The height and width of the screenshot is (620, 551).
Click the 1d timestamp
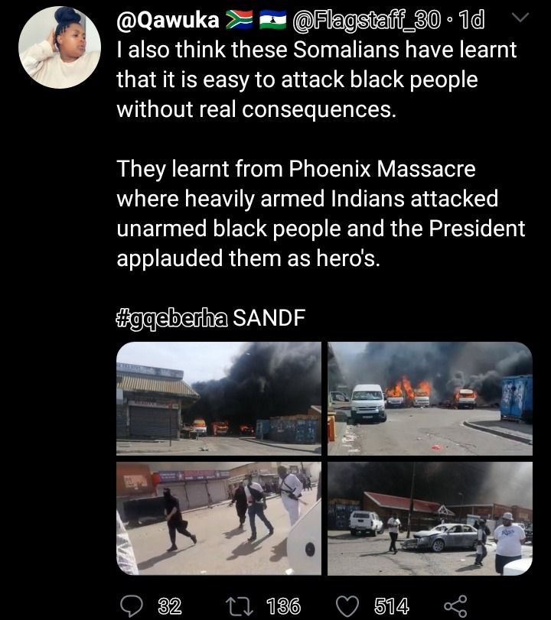coord(471,20)
